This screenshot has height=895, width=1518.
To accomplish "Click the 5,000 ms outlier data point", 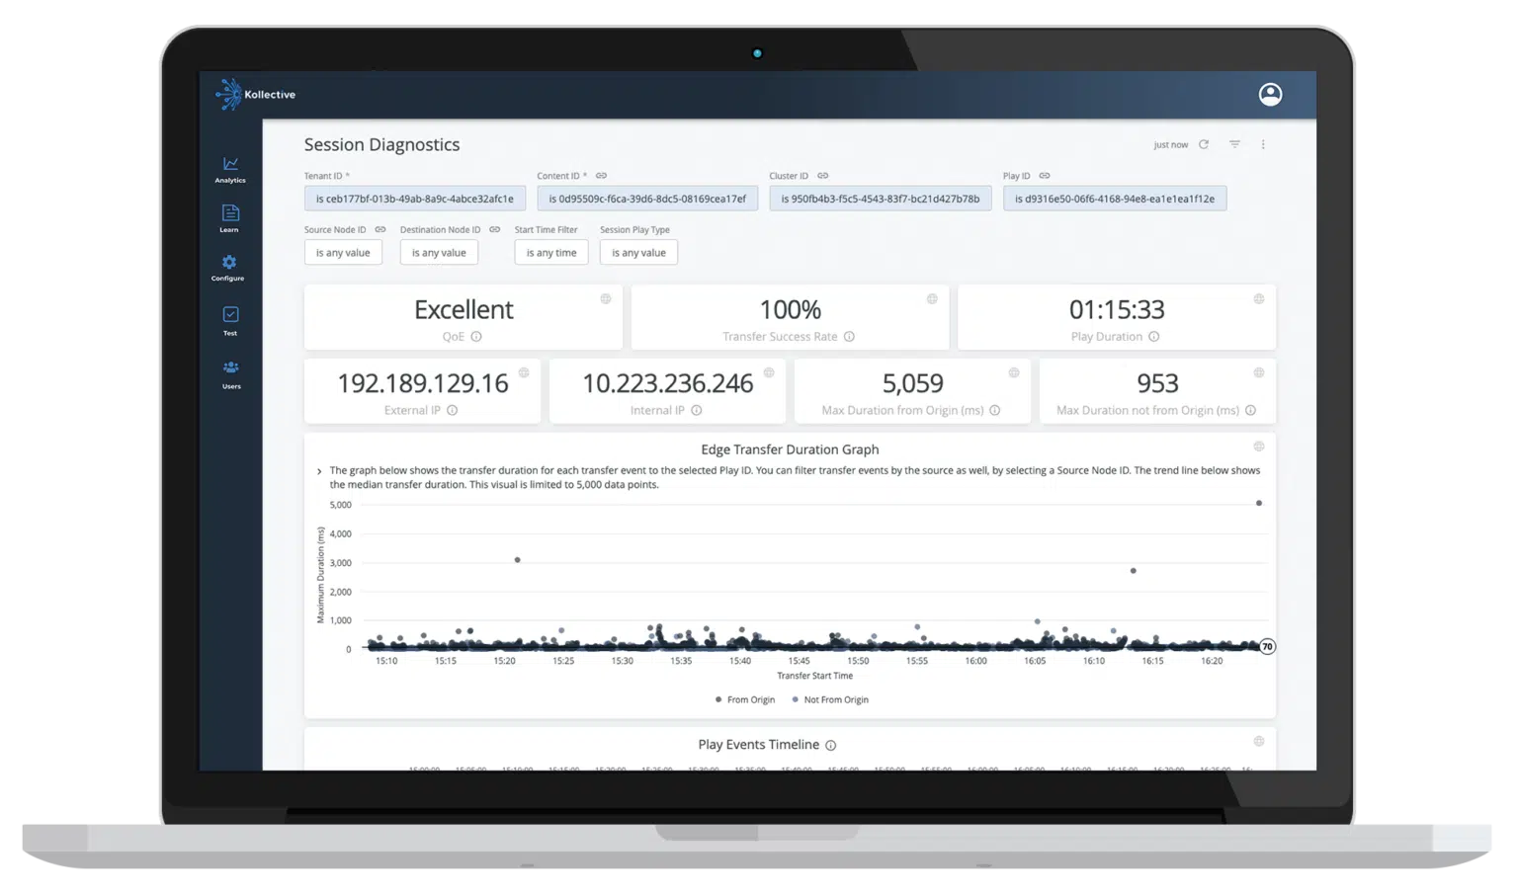I will pyautogui.click(x=1259, y=503).
